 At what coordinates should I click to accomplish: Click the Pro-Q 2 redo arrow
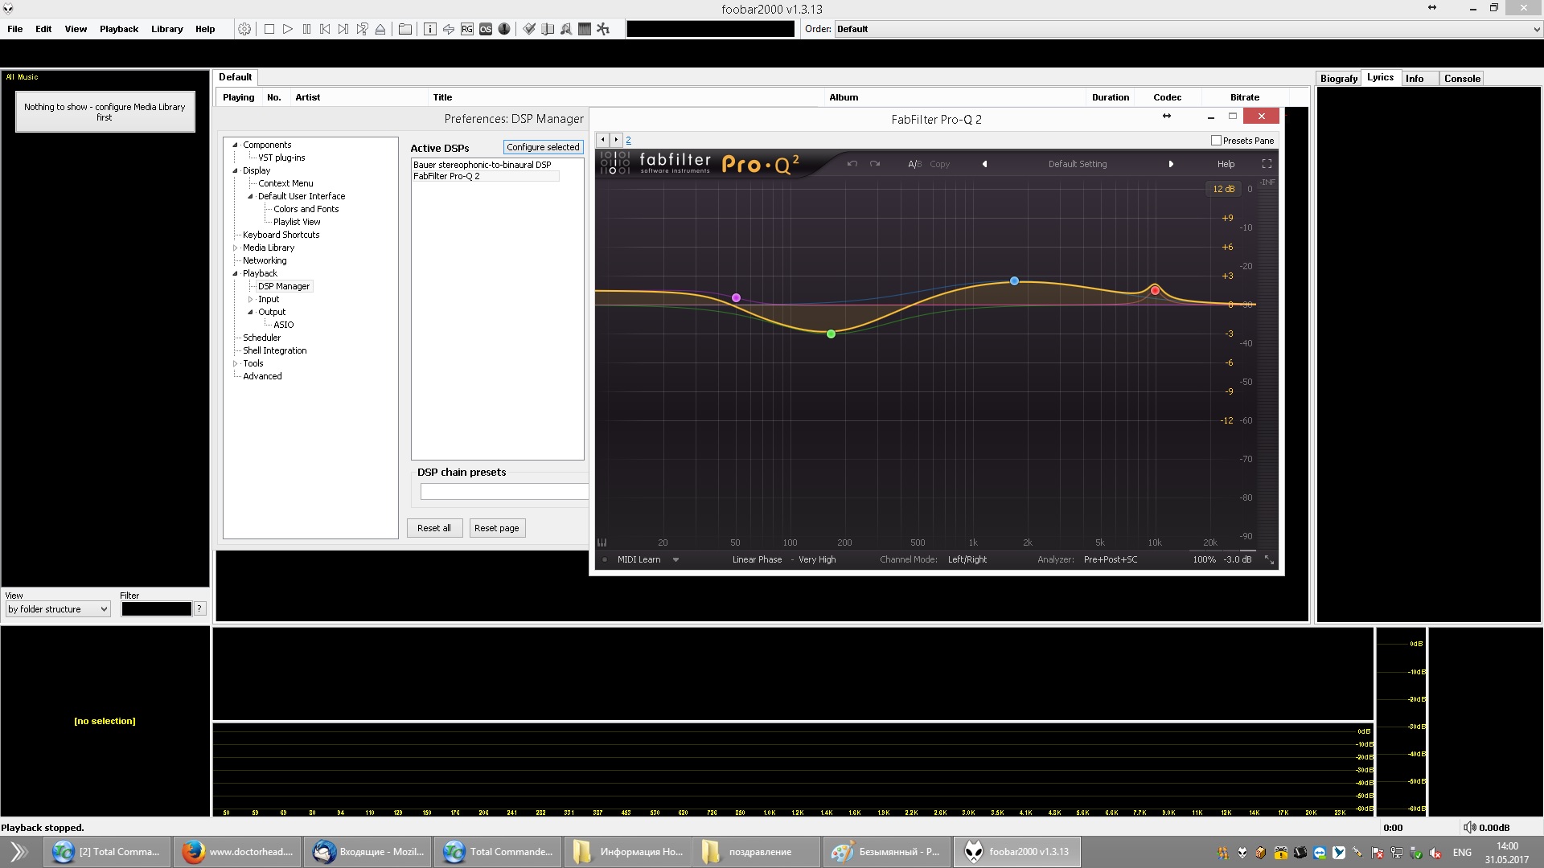click(x=875, y=164)
